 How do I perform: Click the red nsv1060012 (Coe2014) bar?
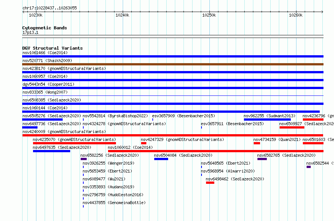tap(216, 151)
